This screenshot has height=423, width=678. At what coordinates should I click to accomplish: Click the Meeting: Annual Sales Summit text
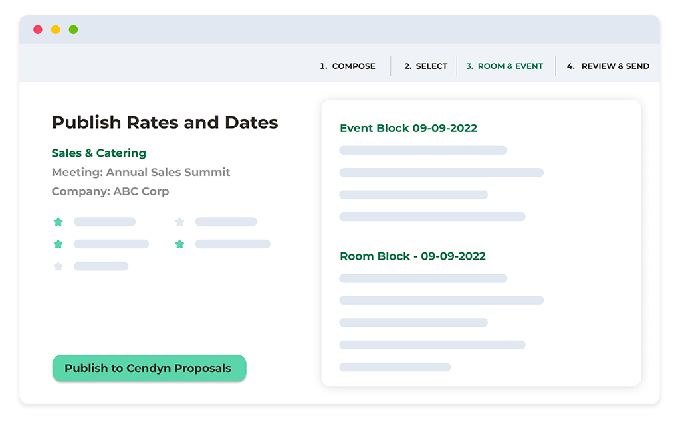(141, 172)
